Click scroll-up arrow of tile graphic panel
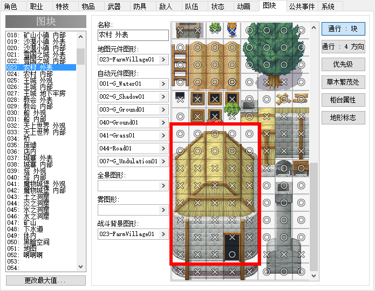 point(314,27)
